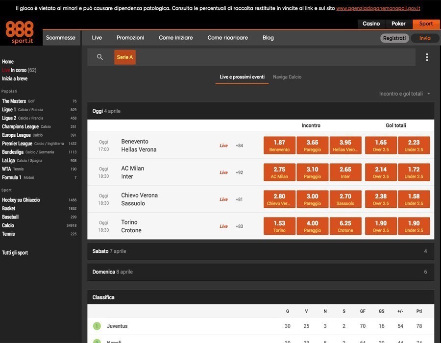This screenshot has width=441, height=343.
Task: Click Juventus row in Classifica
Action: tap(261, 326)
